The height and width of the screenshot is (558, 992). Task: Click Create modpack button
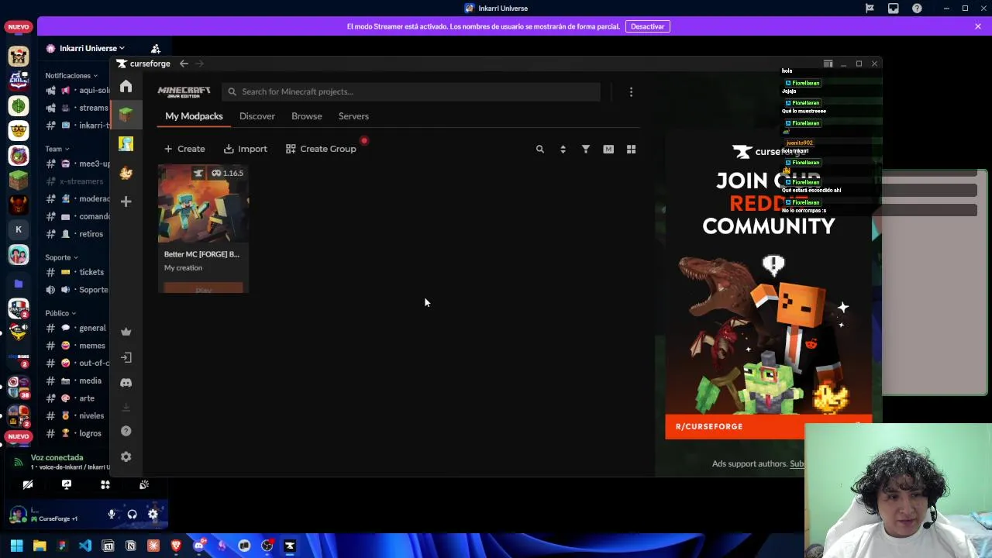pos(184,149)
